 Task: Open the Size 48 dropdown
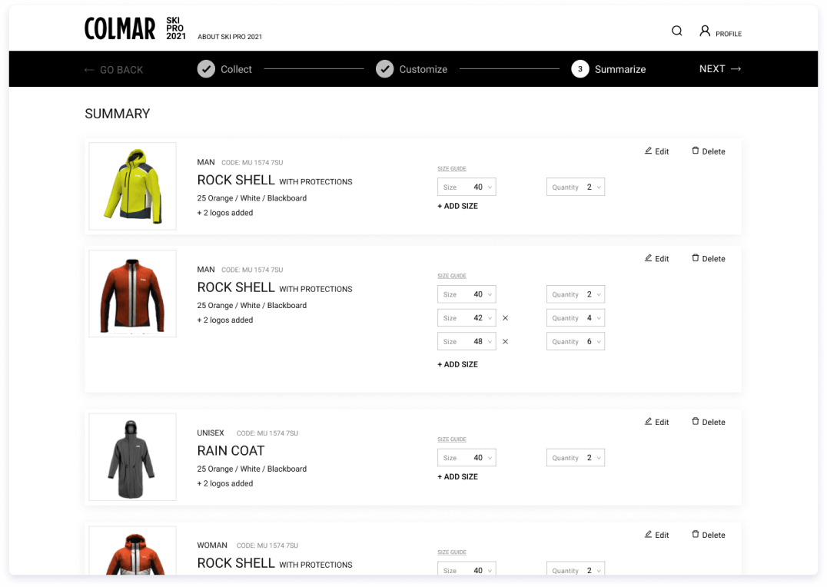coord(467,342)
